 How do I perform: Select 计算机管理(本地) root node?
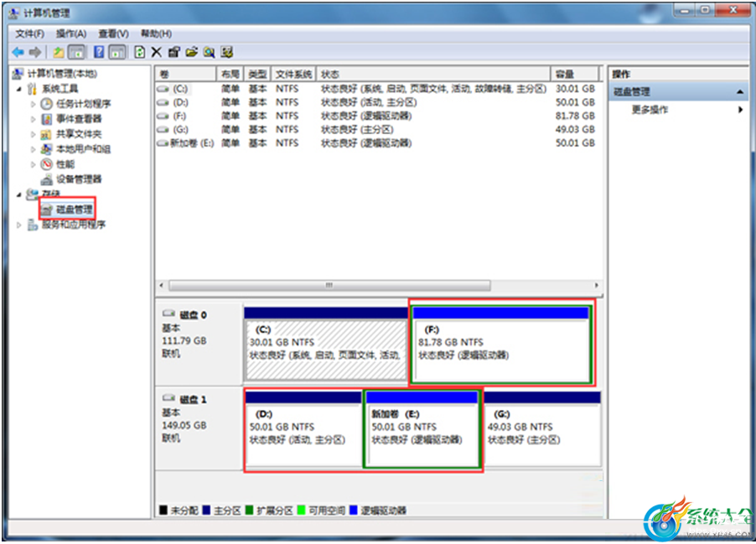coord(62,73)
